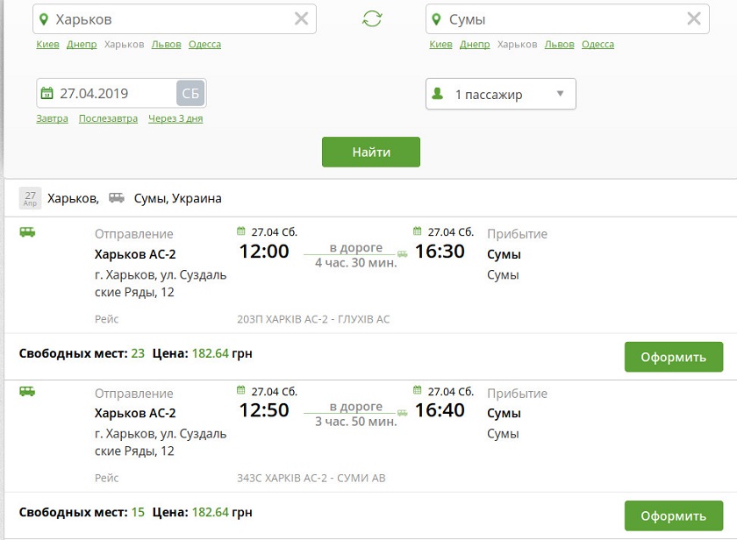Book the 12:00 trip with Оформить
This screenshot has width=737, height=540.
coord(673,357)
